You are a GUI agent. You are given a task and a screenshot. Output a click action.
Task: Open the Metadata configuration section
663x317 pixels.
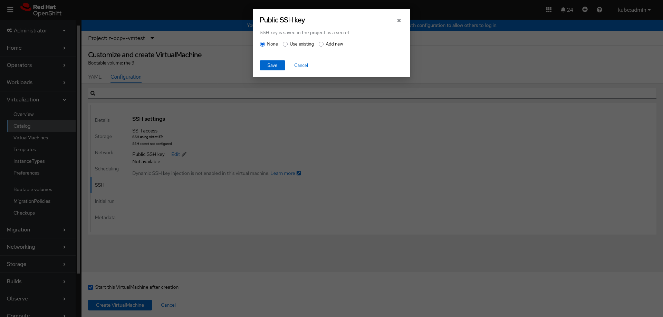click(x=105, y=218)
